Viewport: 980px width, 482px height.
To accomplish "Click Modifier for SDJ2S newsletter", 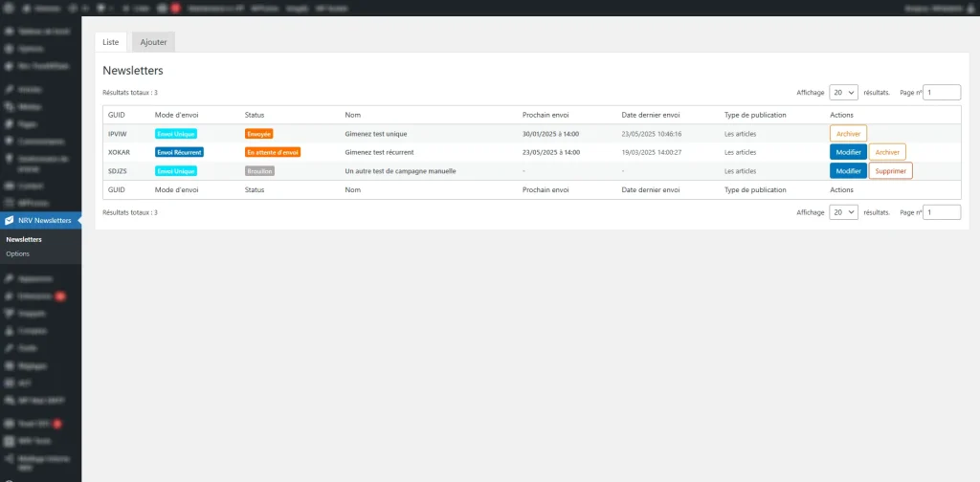I will click(x=848, y=171).
